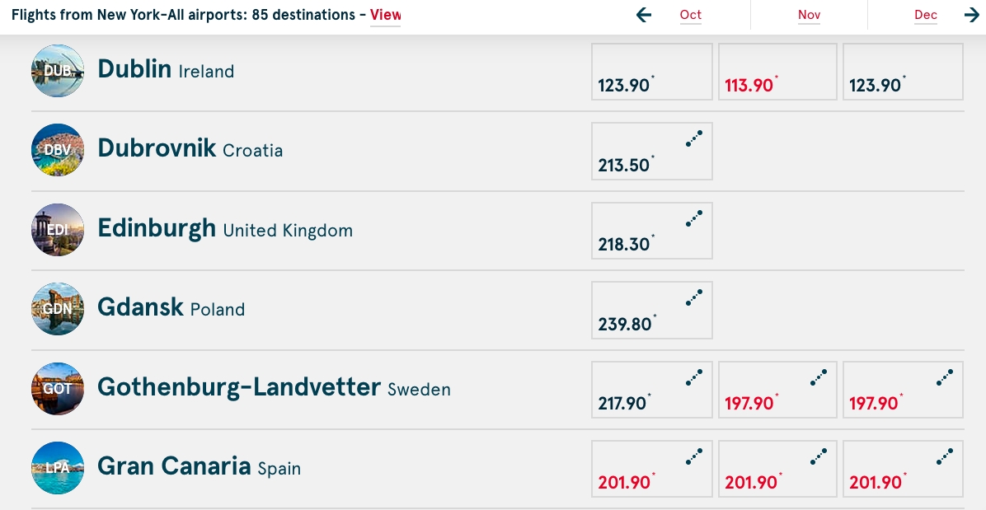Select Gran Canaria October fare 201.90
This screenshot has width=986, height=510.
(651, 468)
